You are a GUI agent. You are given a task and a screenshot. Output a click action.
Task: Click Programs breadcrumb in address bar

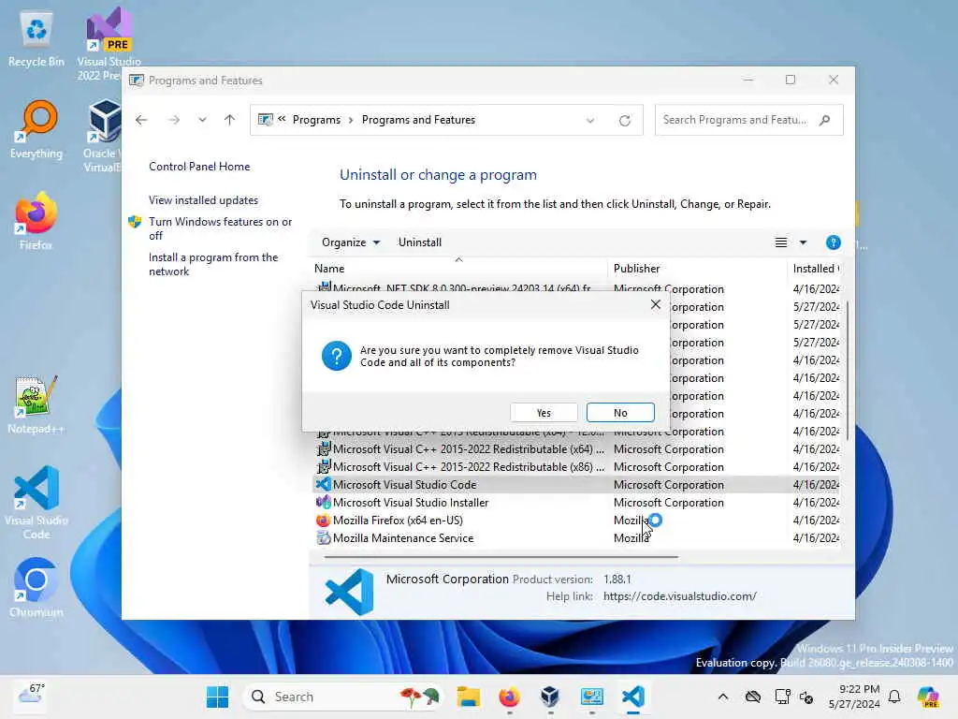click(316, 120)
